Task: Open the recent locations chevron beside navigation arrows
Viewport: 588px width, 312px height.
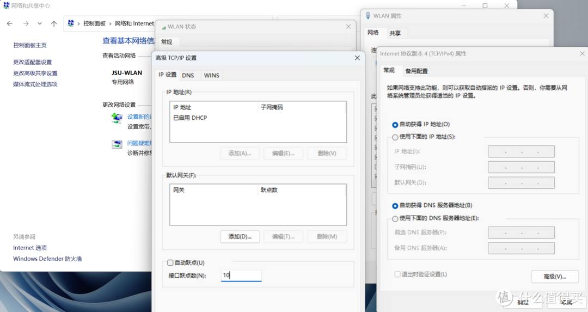Action: (x=40, y=23)
